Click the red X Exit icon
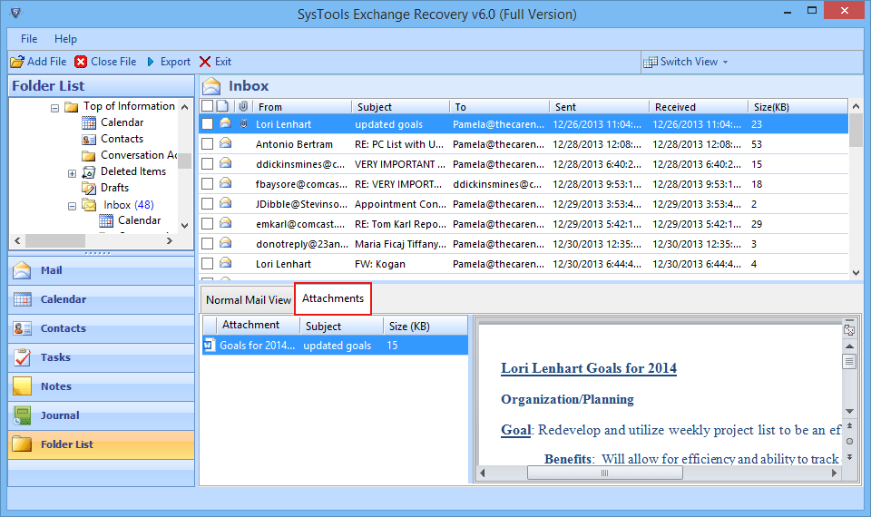Viewport: 871px width, 517px height. point(205,62)
